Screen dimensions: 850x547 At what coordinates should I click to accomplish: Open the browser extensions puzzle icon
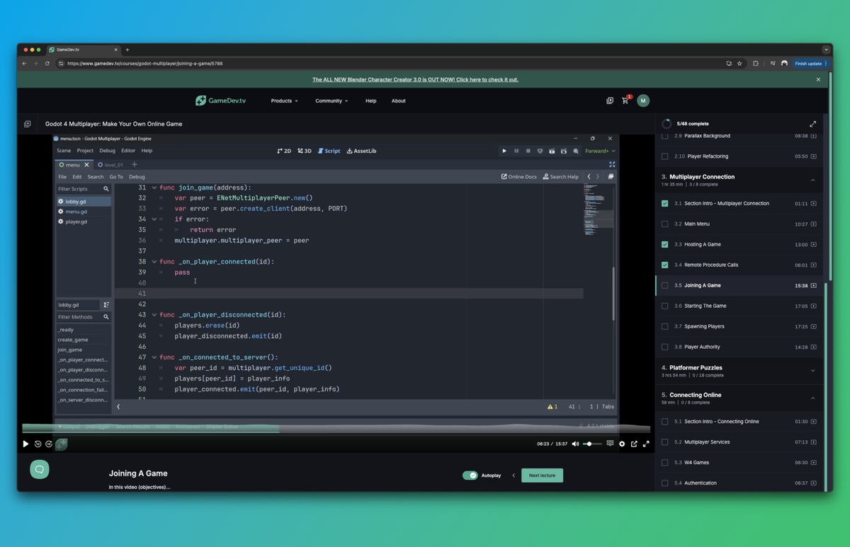pos(756,63)
